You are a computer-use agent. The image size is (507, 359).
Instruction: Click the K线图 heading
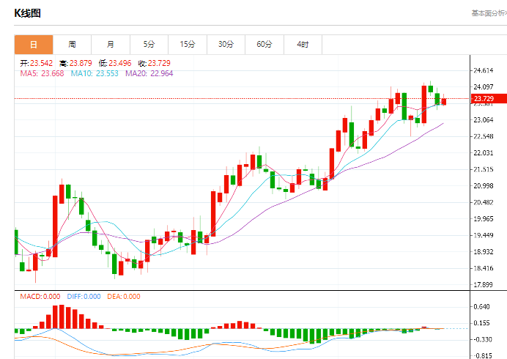(x=28, y=13)
